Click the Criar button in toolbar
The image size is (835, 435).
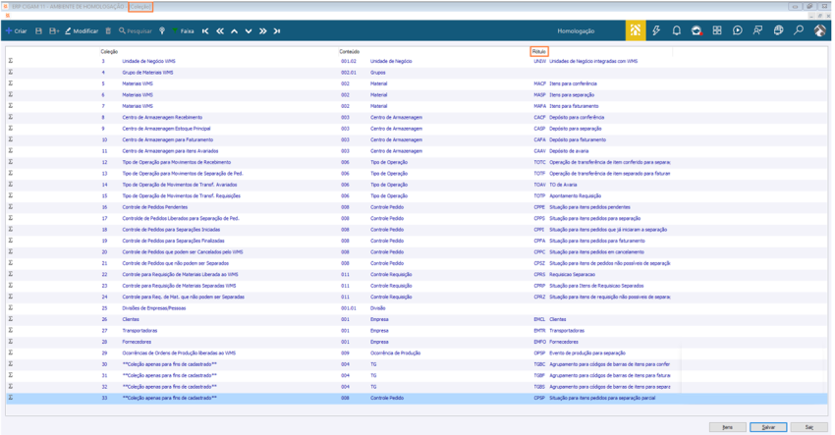click(x=17, y=31)
